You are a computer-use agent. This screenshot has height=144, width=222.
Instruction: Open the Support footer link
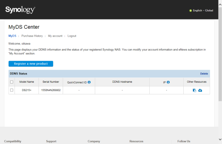(51, 141)
